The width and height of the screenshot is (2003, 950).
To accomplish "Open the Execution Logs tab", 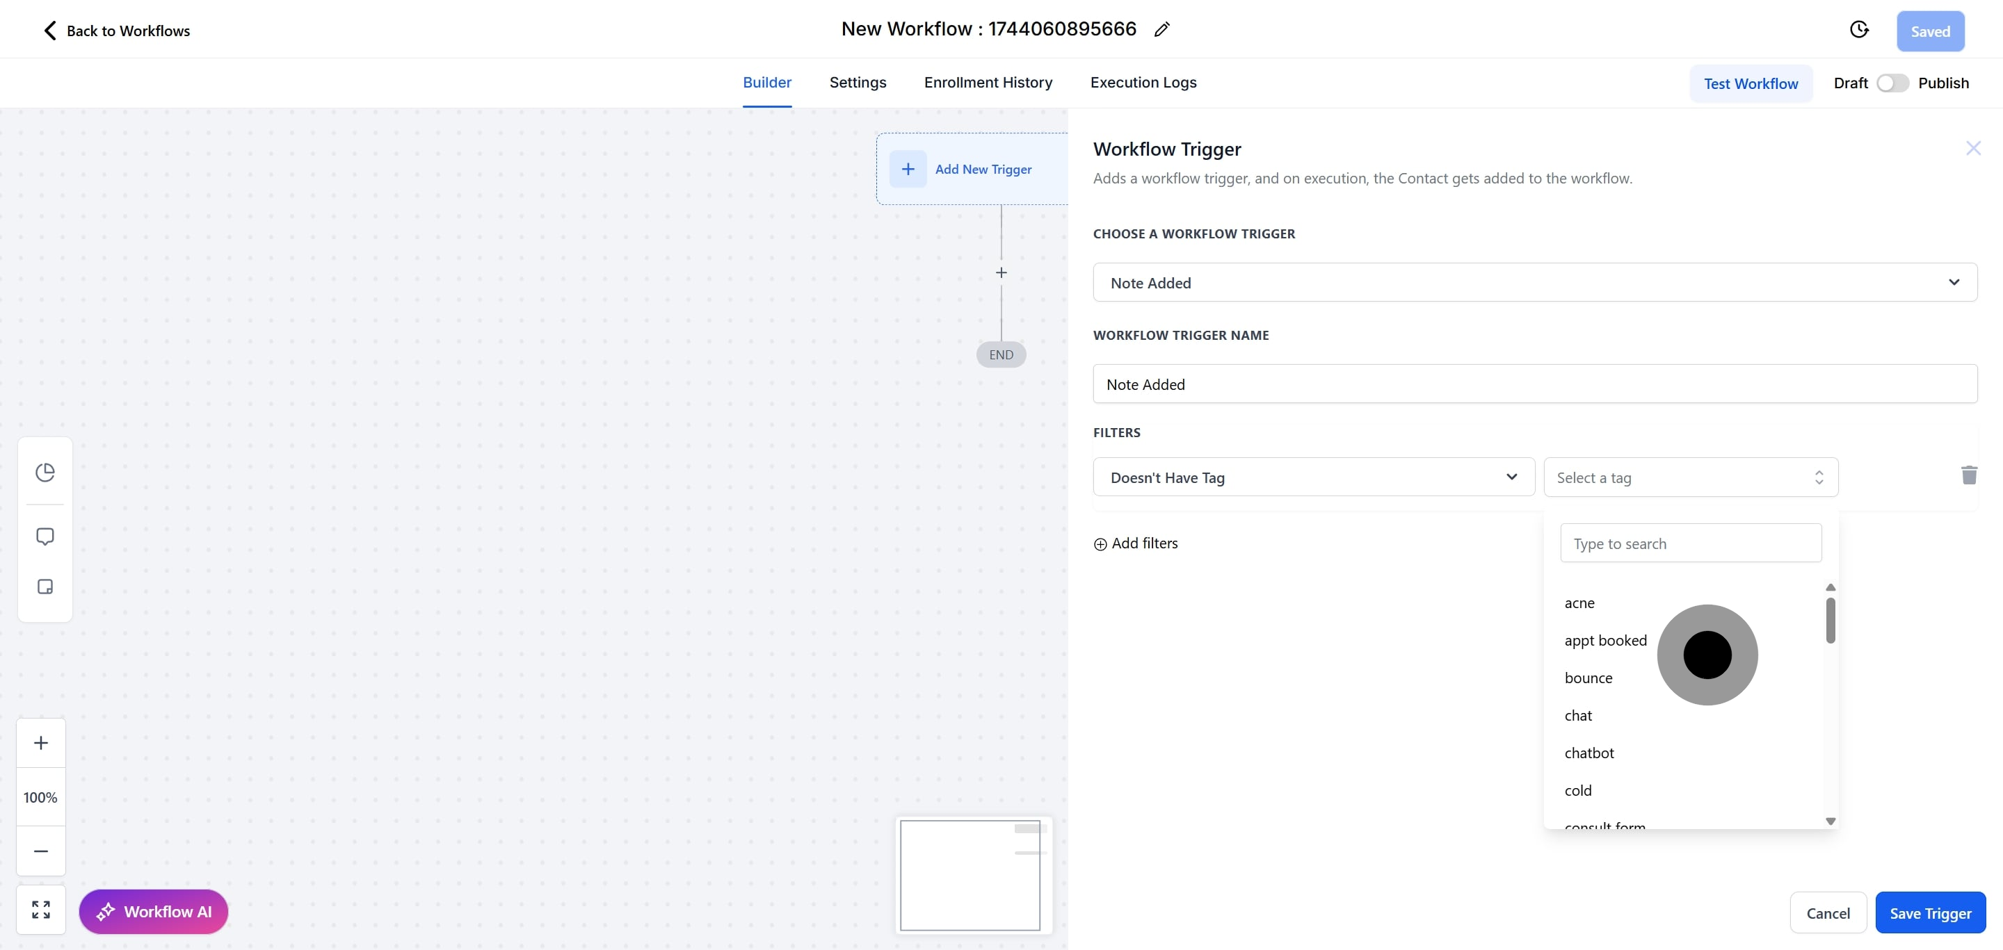I will 1143,82.
